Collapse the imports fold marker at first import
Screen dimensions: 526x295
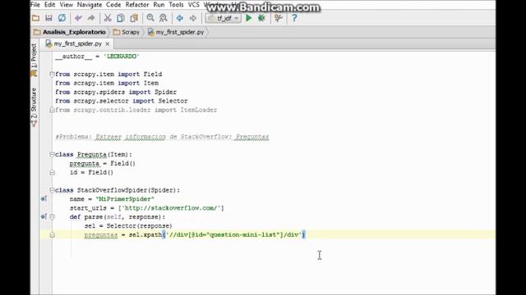[x=52, y=75]
